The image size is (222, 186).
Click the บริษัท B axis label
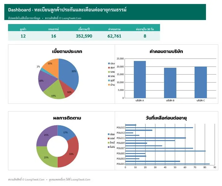click(x=170, y=100)
